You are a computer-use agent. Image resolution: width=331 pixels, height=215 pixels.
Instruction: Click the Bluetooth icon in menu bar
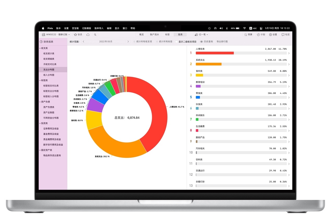[227, 28]
